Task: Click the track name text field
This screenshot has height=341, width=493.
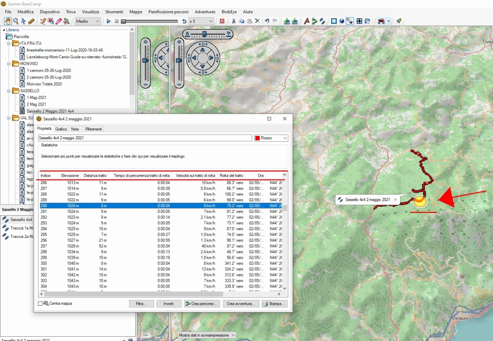Action: point(144,138)
